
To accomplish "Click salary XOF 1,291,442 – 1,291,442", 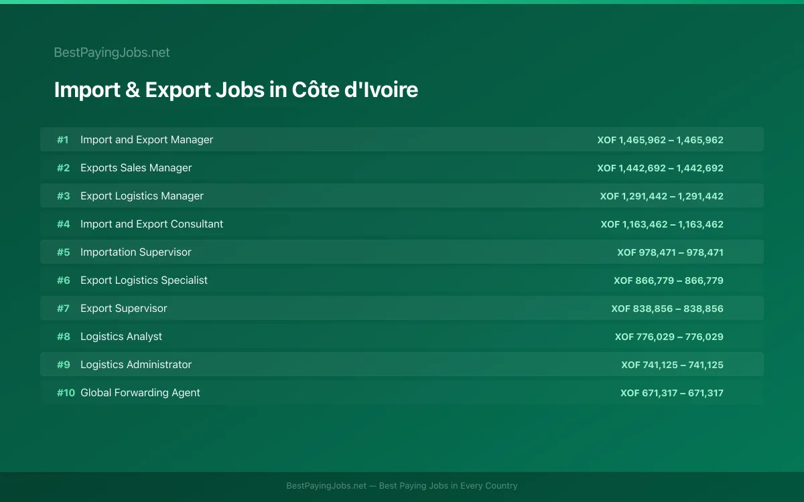I will coord(662,196).
